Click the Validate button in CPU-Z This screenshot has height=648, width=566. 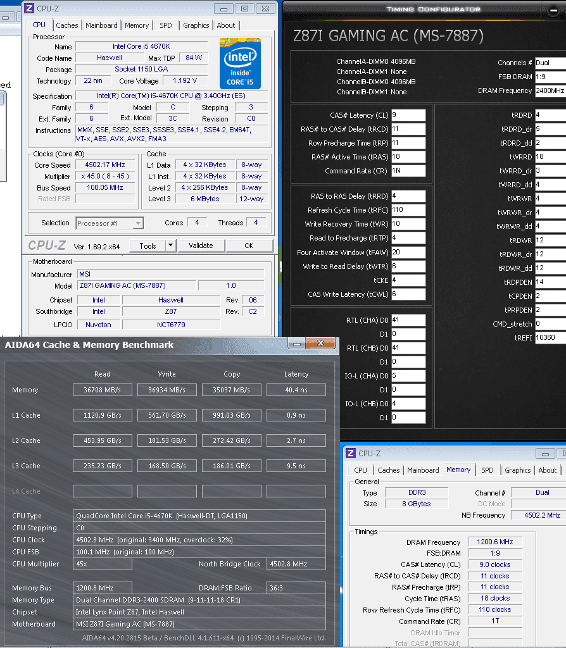coord(201,246)
